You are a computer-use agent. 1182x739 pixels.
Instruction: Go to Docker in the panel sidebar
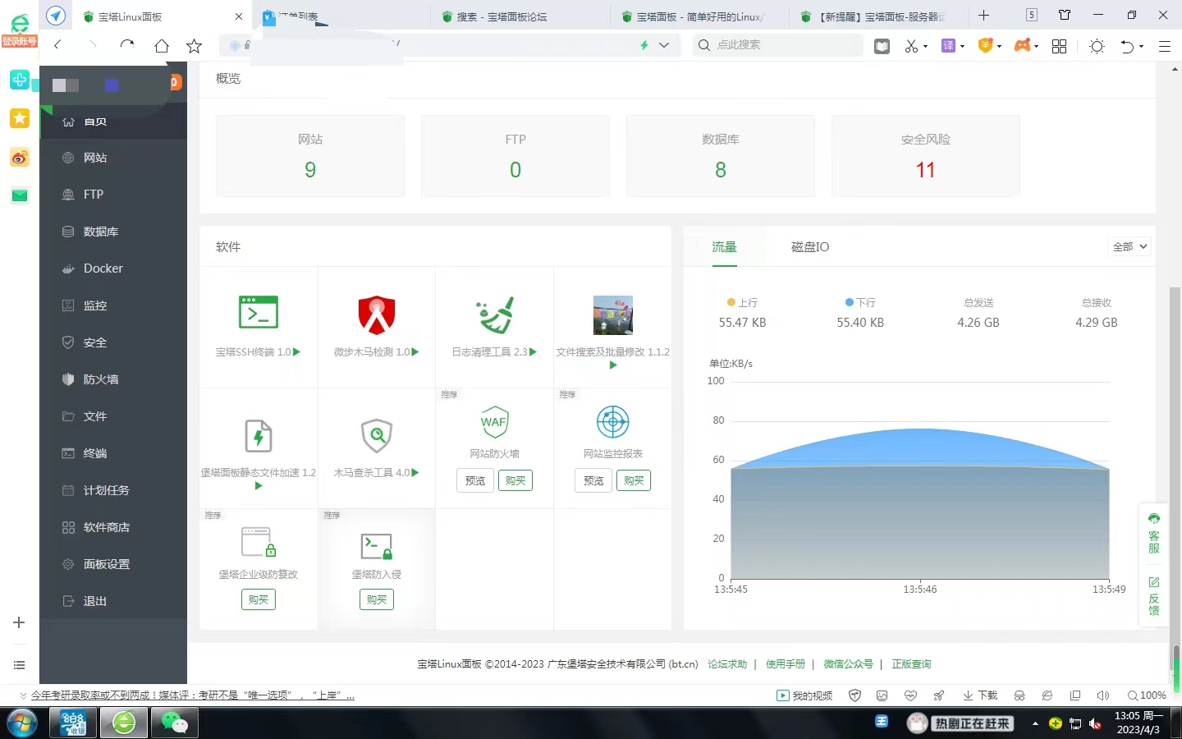(113, 269)
